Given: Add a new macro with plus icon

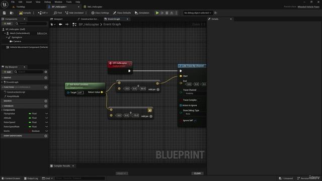Looking at the screenshot, I should pos(46,101).
